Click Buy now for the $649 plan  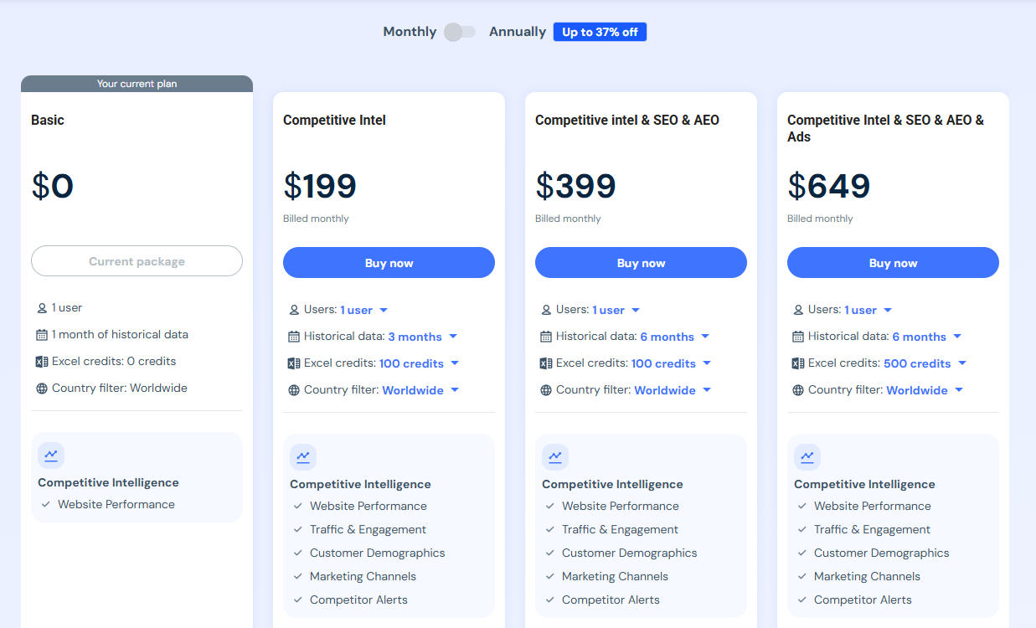click(894, 263)
